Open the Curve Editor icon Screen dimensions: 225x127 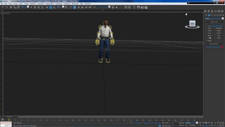pos(126,7)
